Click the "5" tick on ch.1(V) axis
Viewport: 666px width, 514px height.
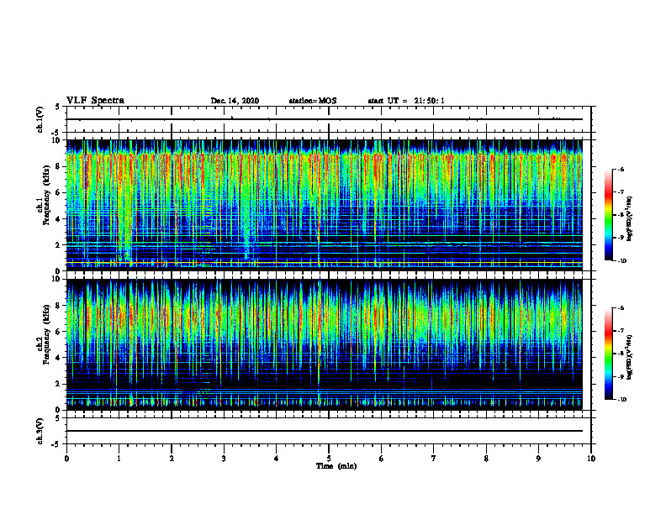[58, 107]
